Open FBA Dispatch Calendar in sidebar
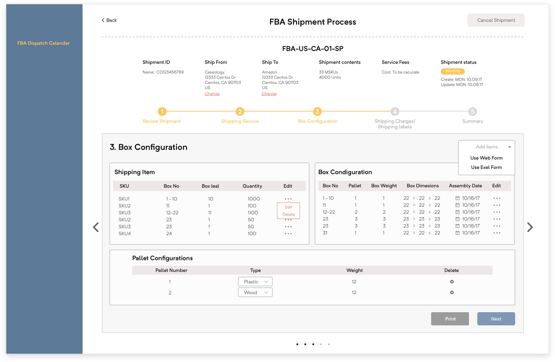The height and width of the screenshot is (362, 555). 43,43
